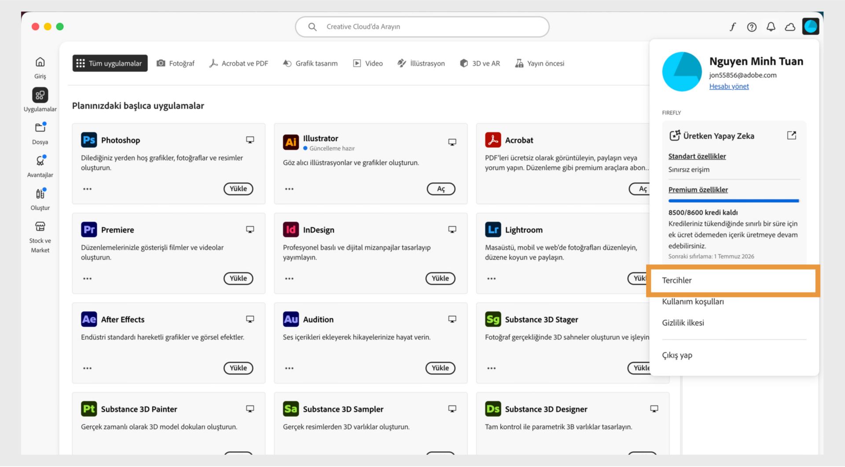Click Yükle button for Premiere
This screenshot has width=845, height=467.
(x=238, y=279)
